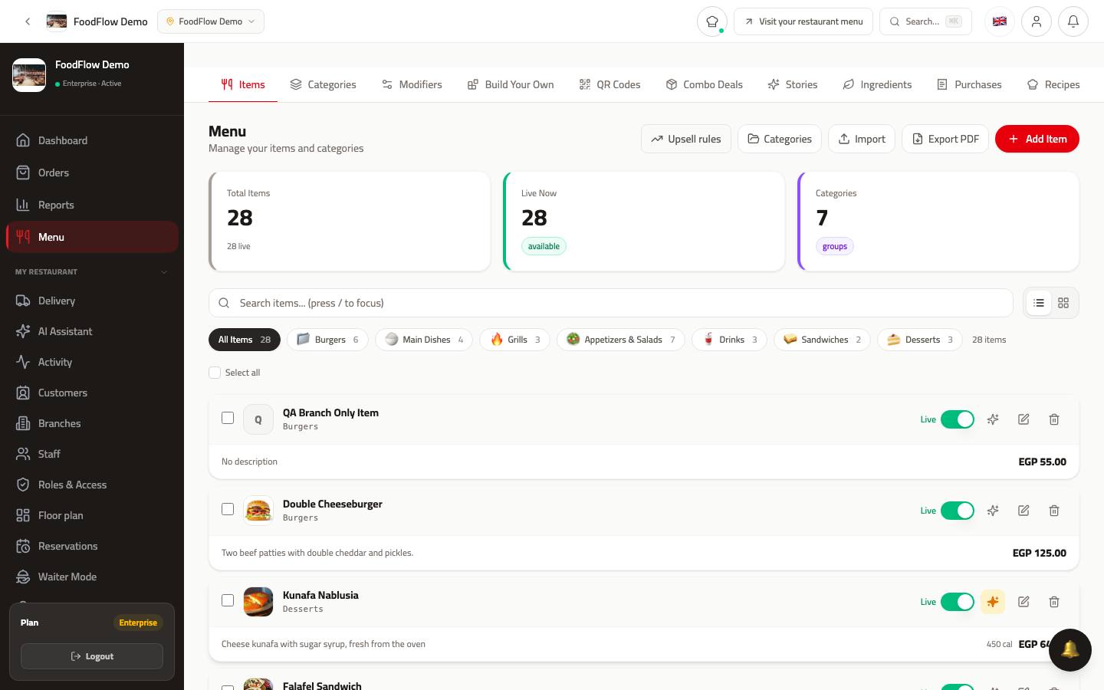Click the Export PDF button
Viewport: 1104px width, 690px height.
click(945, 139)
